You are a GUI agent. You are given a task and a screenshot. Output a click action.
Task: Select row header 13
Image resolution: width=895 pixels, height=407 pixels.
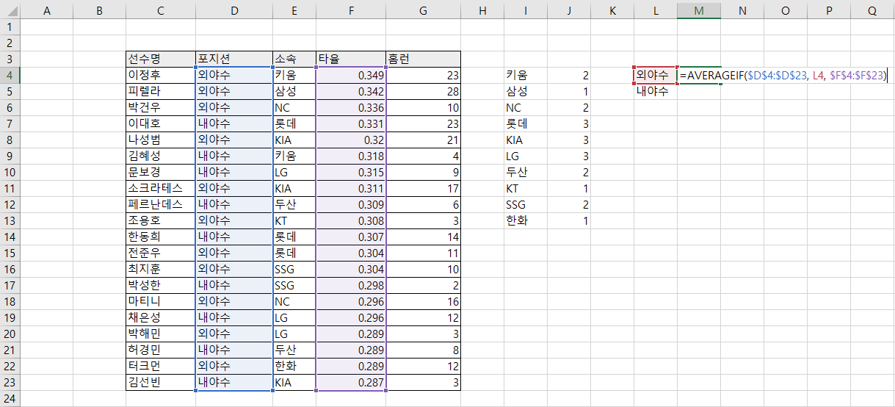[x=10, y=220]
